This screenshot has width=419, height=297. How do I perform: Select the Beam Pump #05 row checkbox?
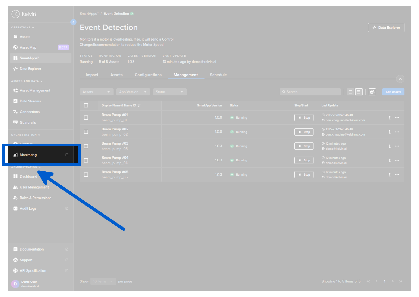(86, 175)
